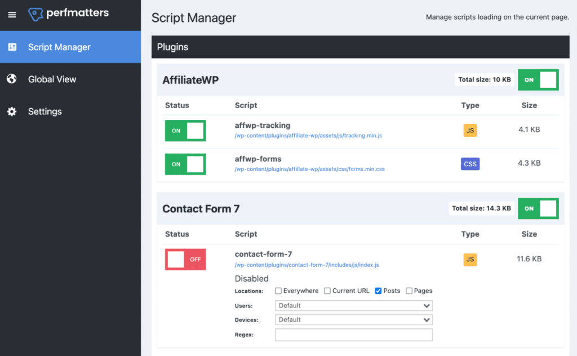Navigate to Settings in the sidebar
The height and width of the screenshot is (356, 577).
click(45, 112)
